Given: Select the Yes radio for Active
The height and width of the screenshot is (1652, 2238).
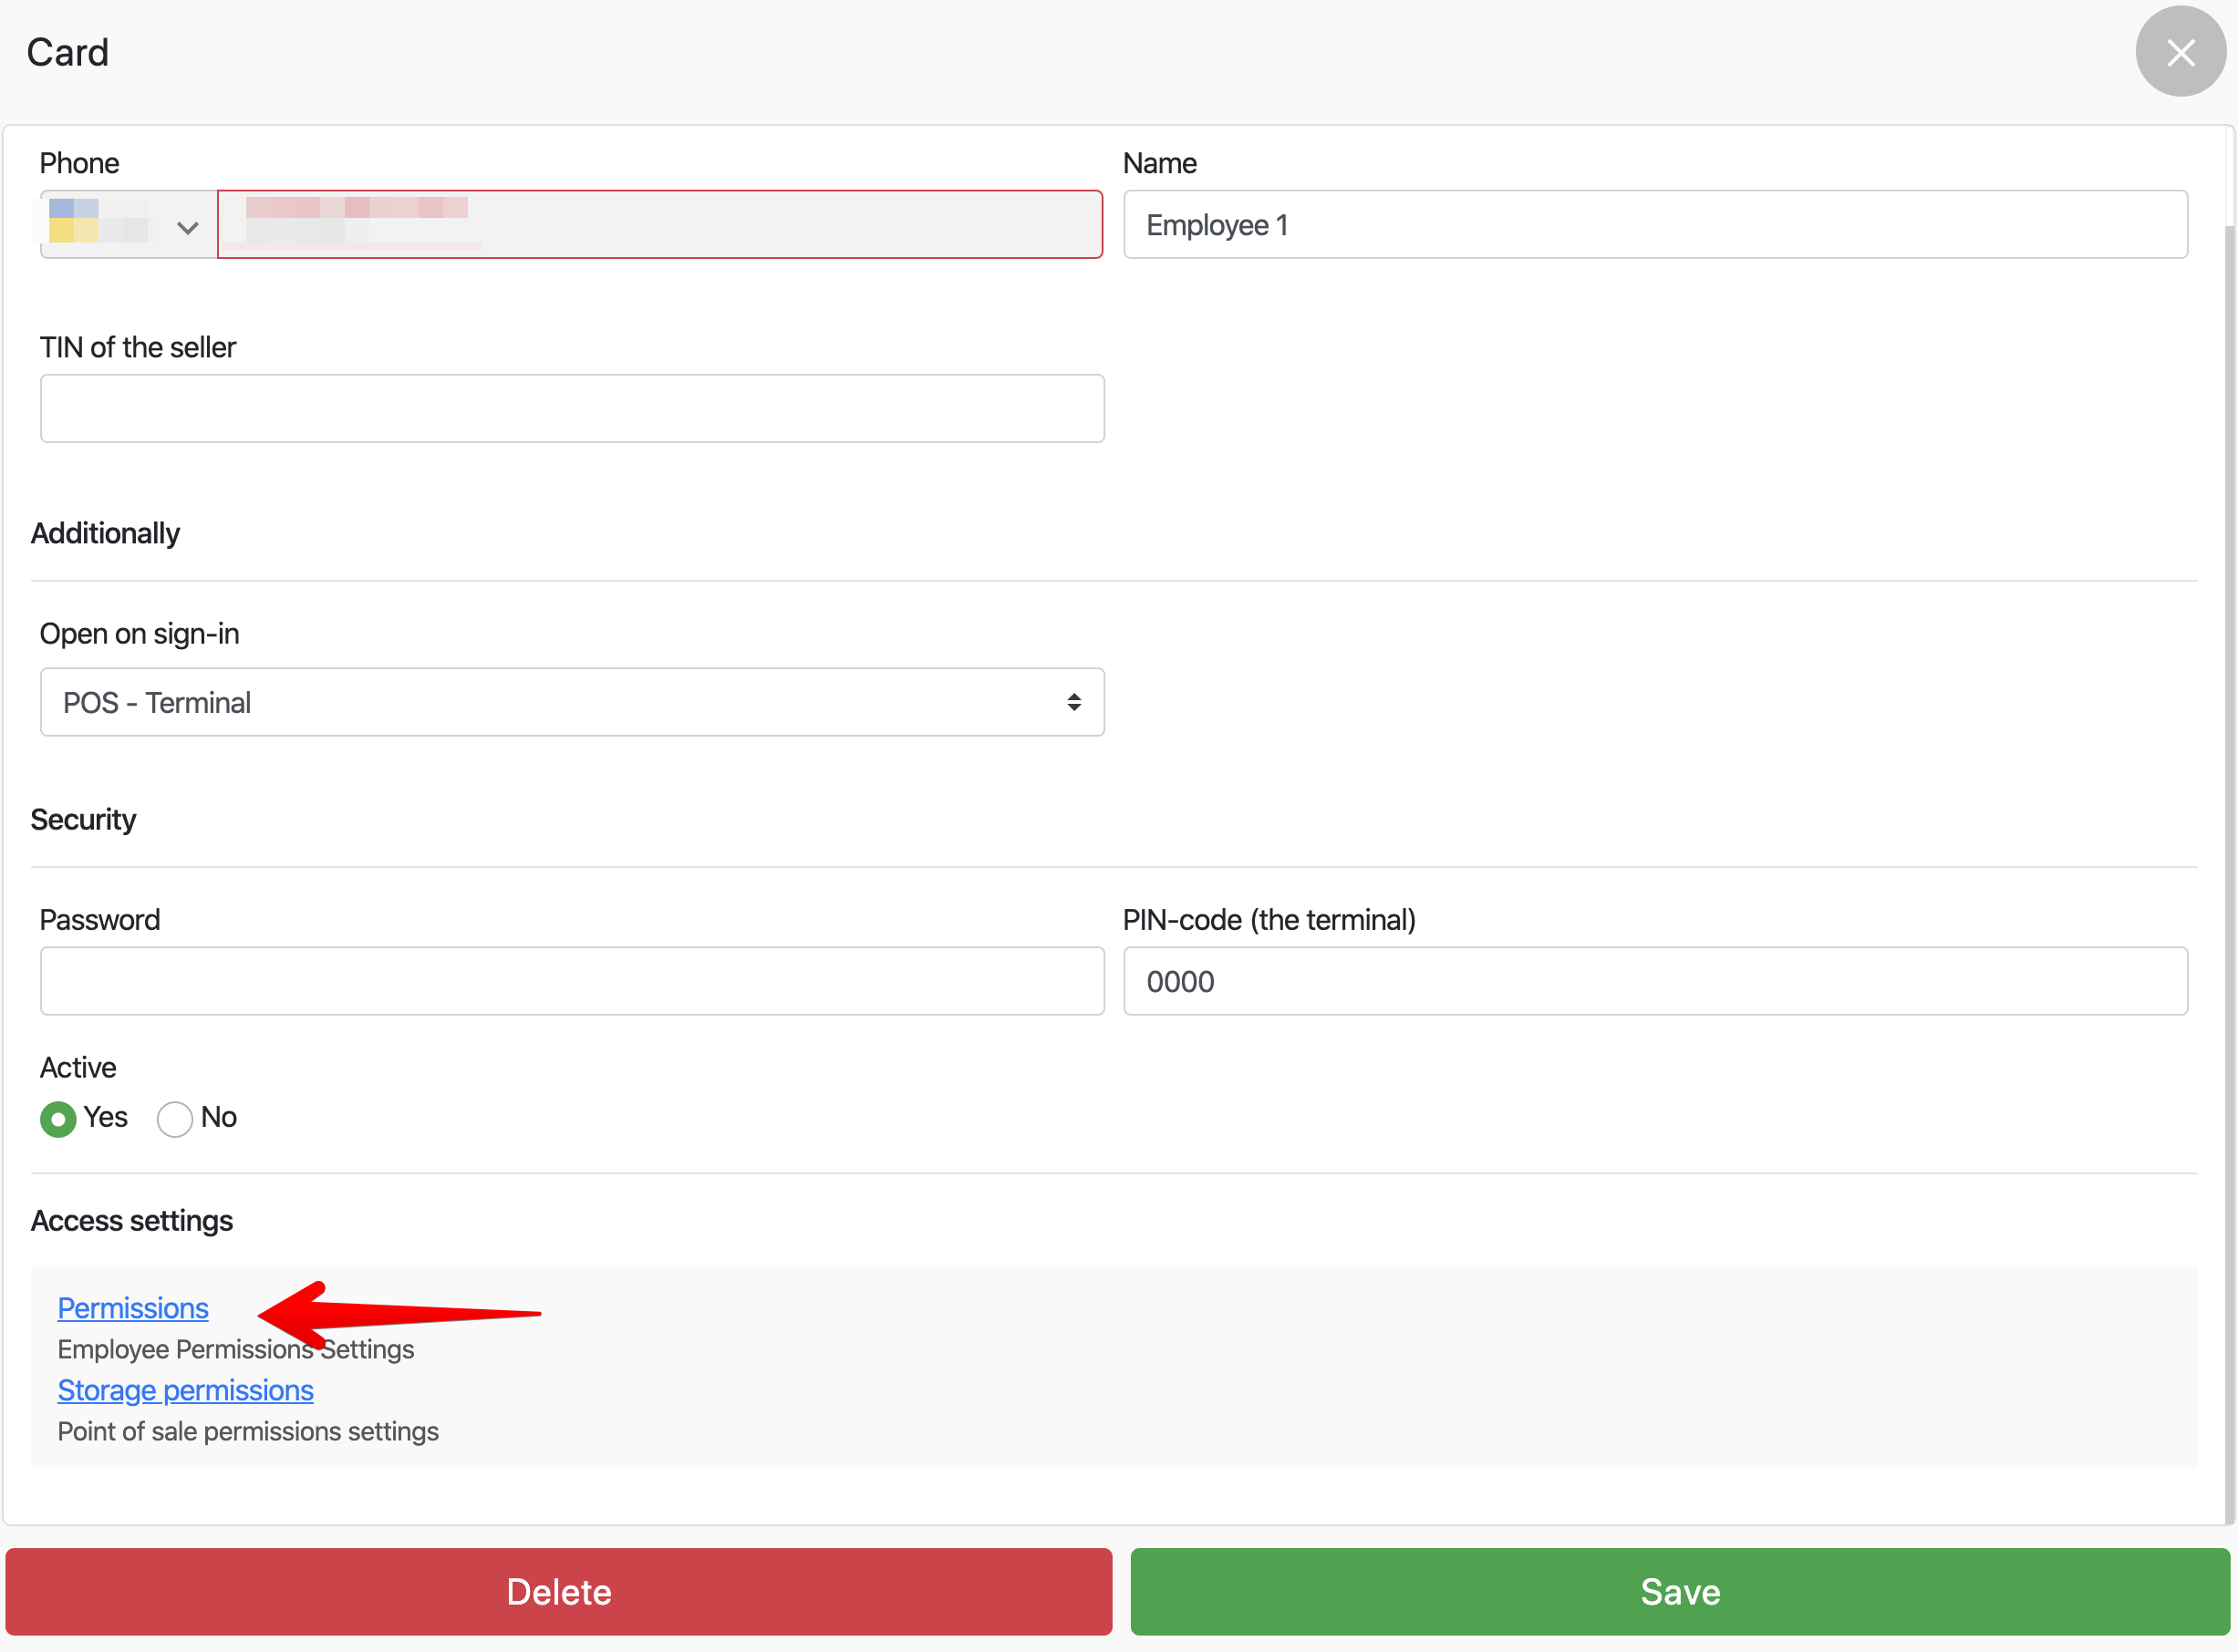Looking at the screenshot, I should coord(58,1119).
